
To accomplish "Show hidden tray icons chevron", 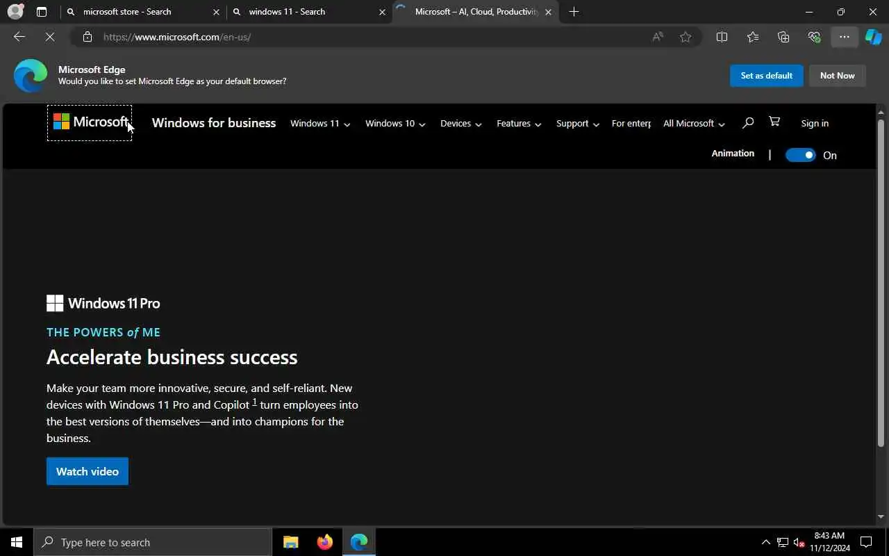I will coord(765,542).
